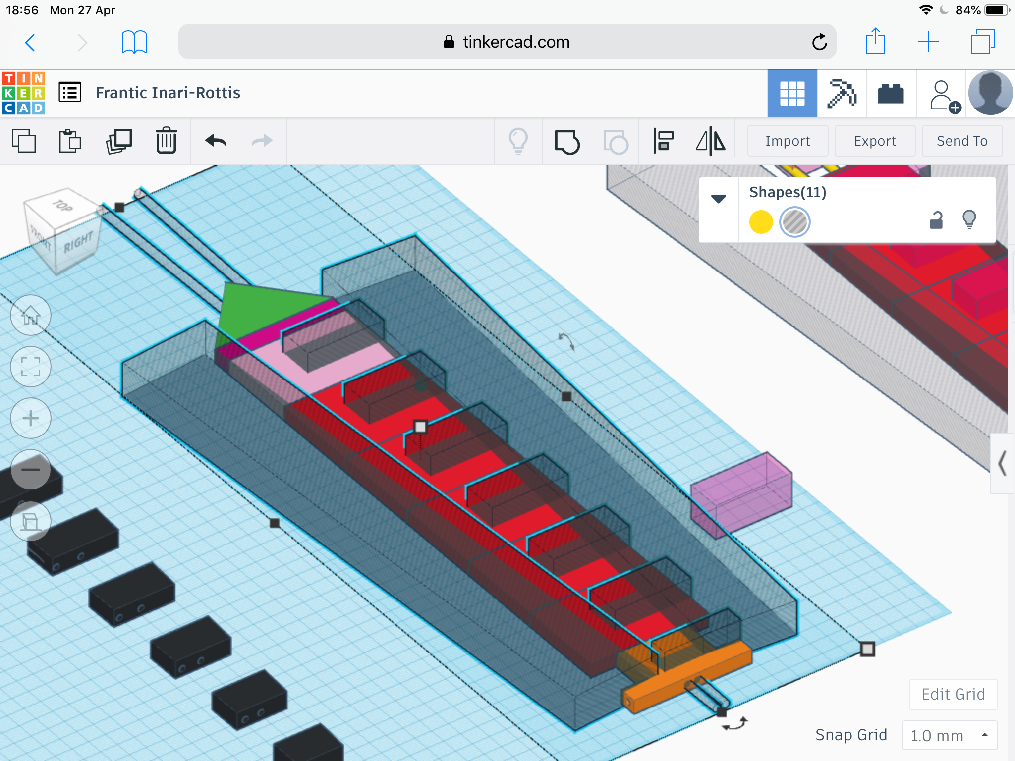Mirror the selected shapes
Image resolution: width=1015 pixels, height=761 pixels.
pyautogui.click(x=711, y=141)
